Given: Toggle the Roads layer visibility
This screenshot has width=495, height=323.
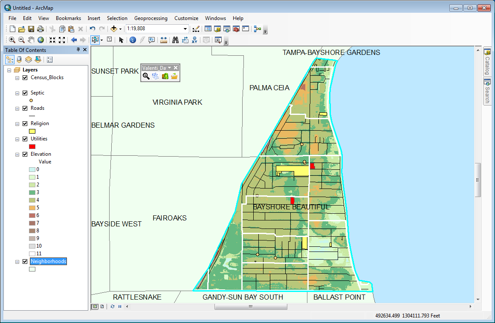Looking at the screenshot, I should pos(25,108).
